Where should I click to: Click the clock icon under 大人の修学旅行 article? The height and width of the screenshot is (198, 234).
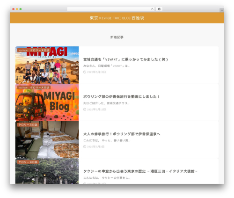[x=85, y=147]
